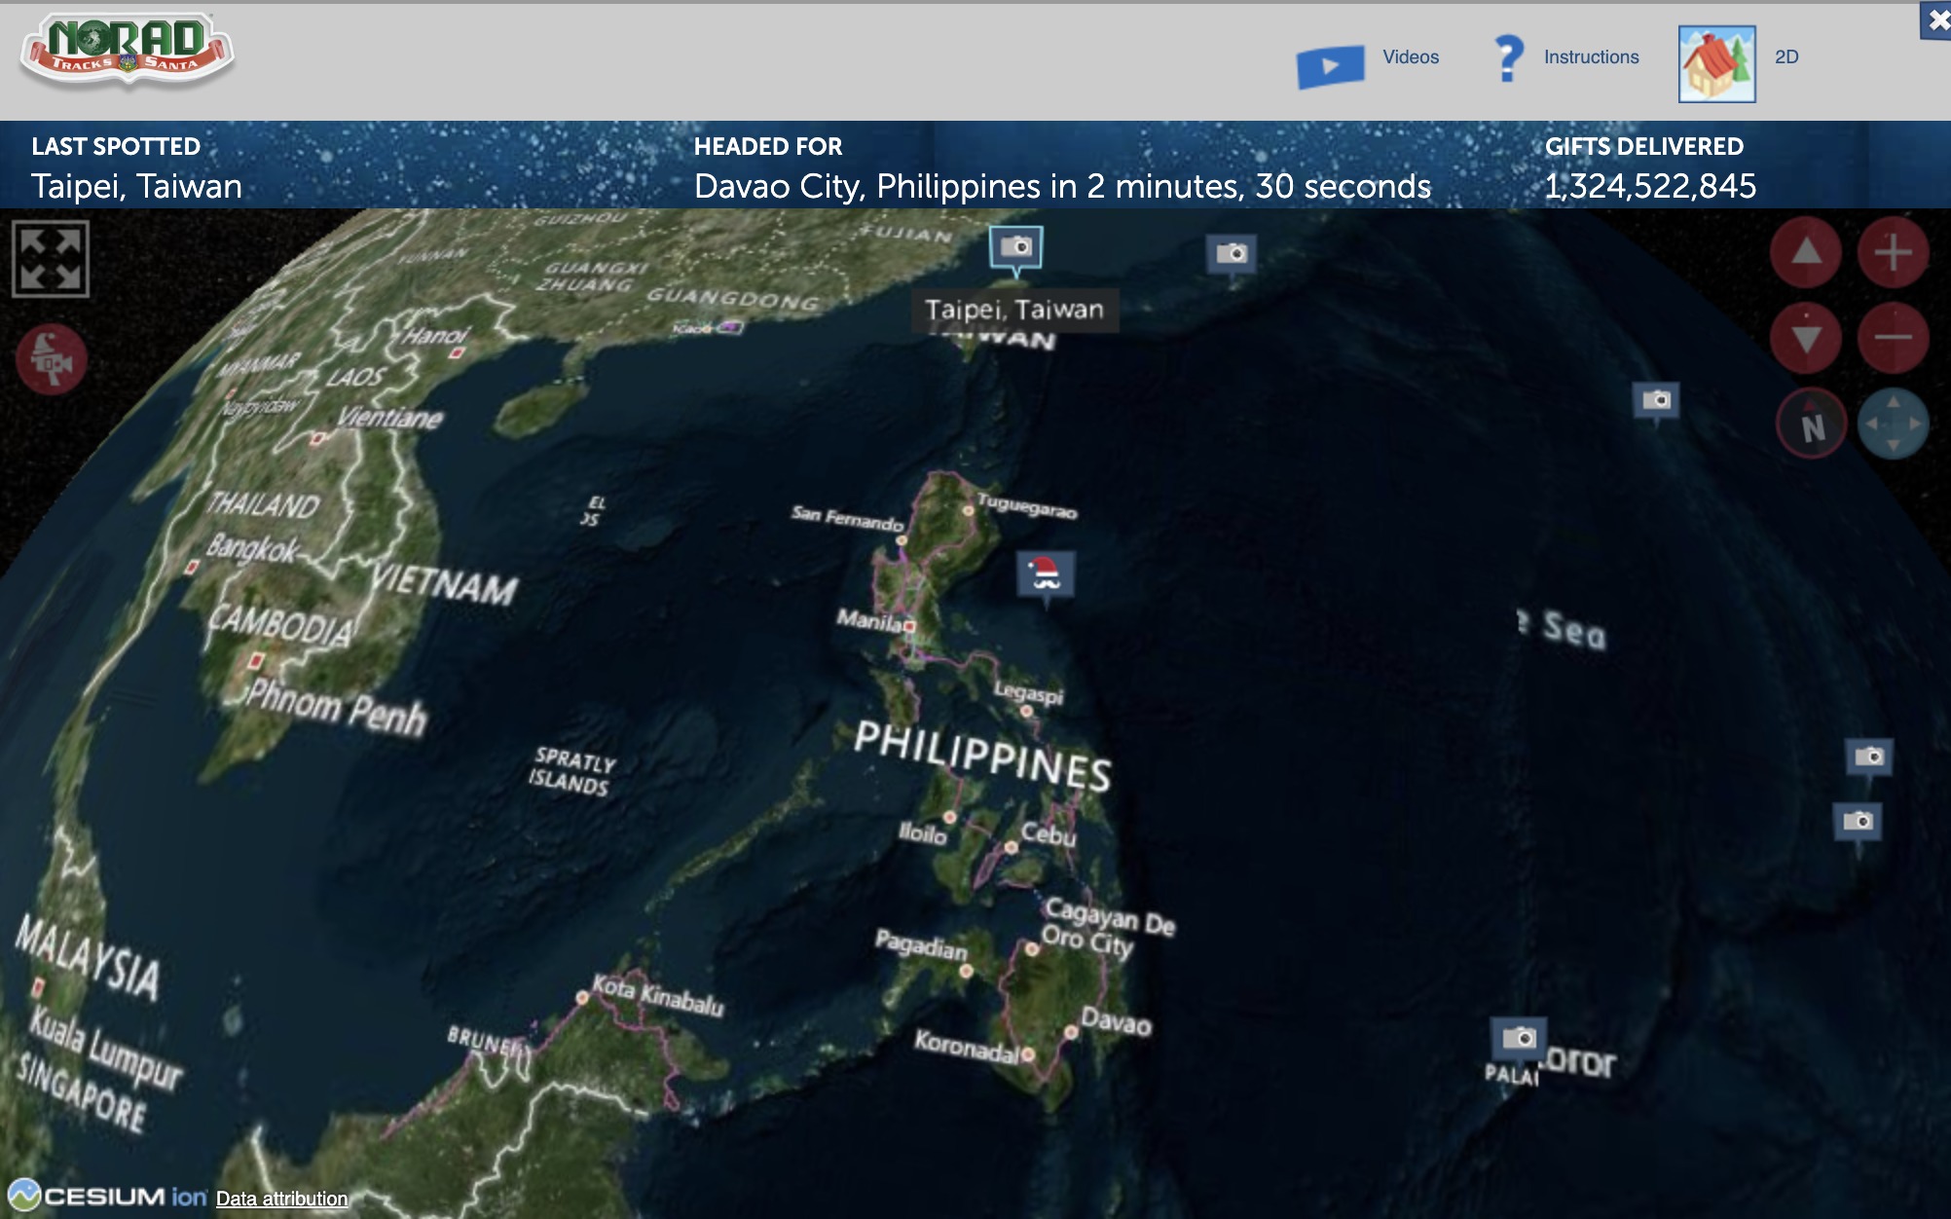The width and height of the screenshot is (1951, 1219).
Task: Open the Videos play icon
Action: (1330, 66)
